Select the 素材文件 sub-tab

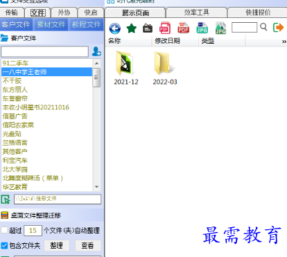51,24
